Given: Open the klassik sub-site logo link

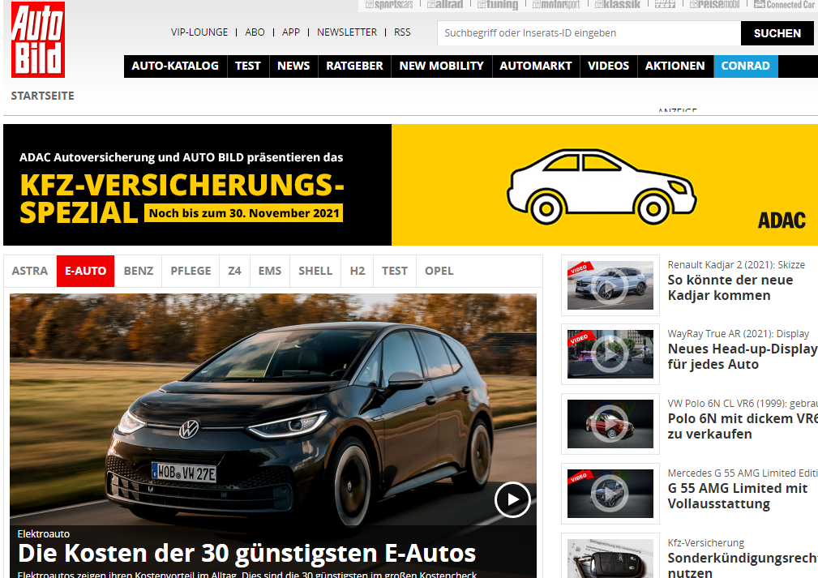Looking at the screenshot, I should coord(618,5).
